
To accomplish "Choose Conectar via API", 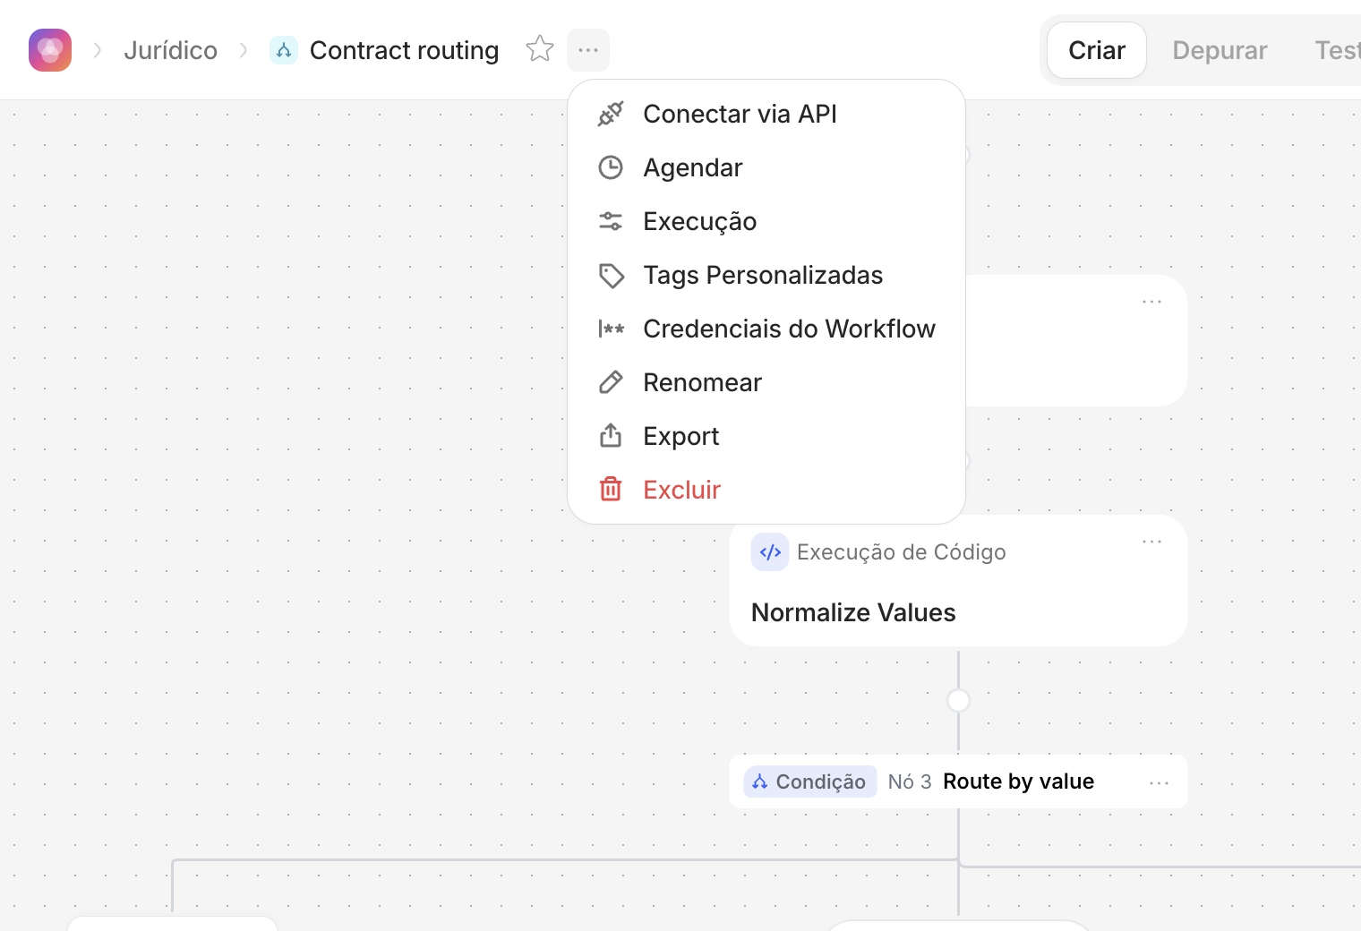I will (x=766, y=114).
